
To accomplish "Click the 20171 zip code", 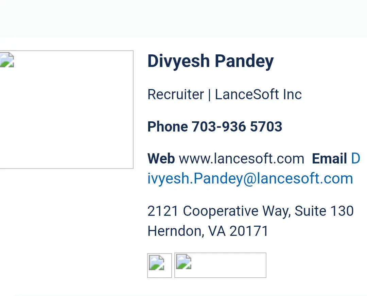I will 249,231.
